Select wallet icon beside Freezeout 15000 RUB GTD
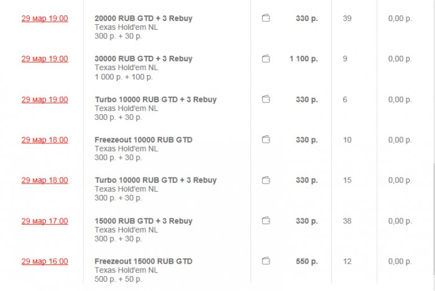Screen dimensions: 435x291 [x=266, y=261]
